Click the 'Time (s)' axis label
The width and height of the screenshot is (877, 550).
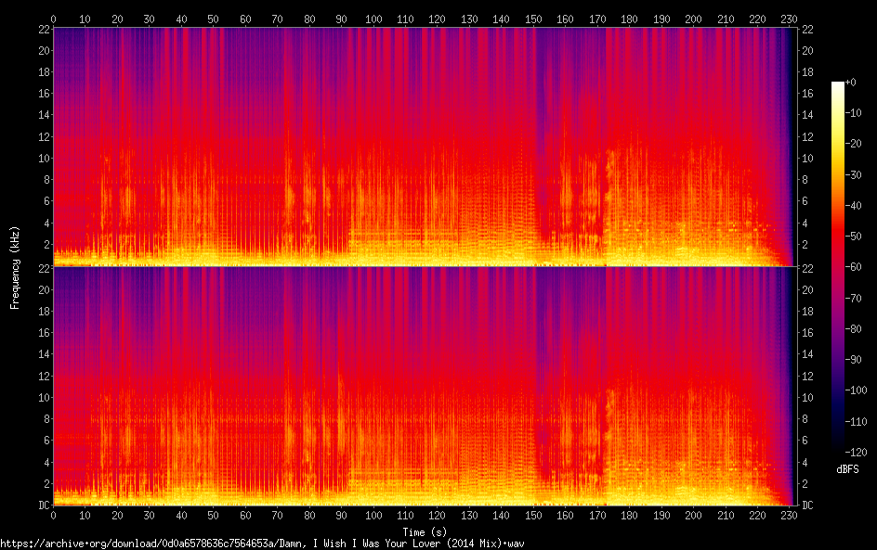click(x=423, y=531)
